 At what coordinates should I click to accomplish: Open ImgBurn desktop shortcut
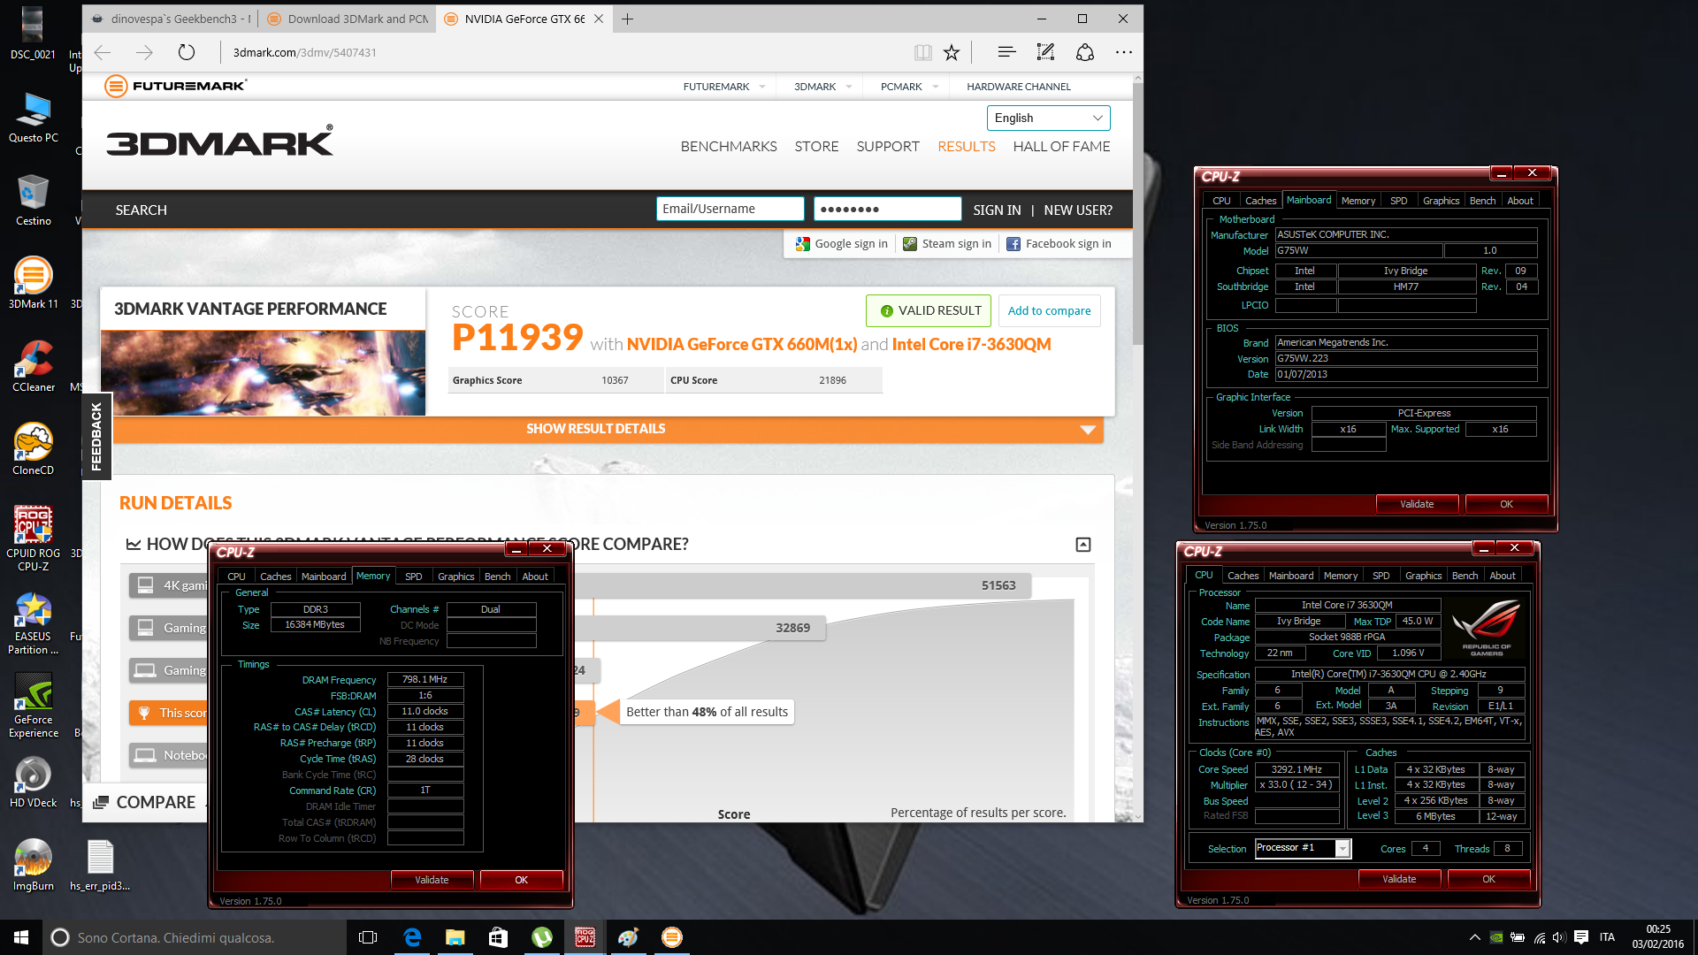[x=34, y=865]
